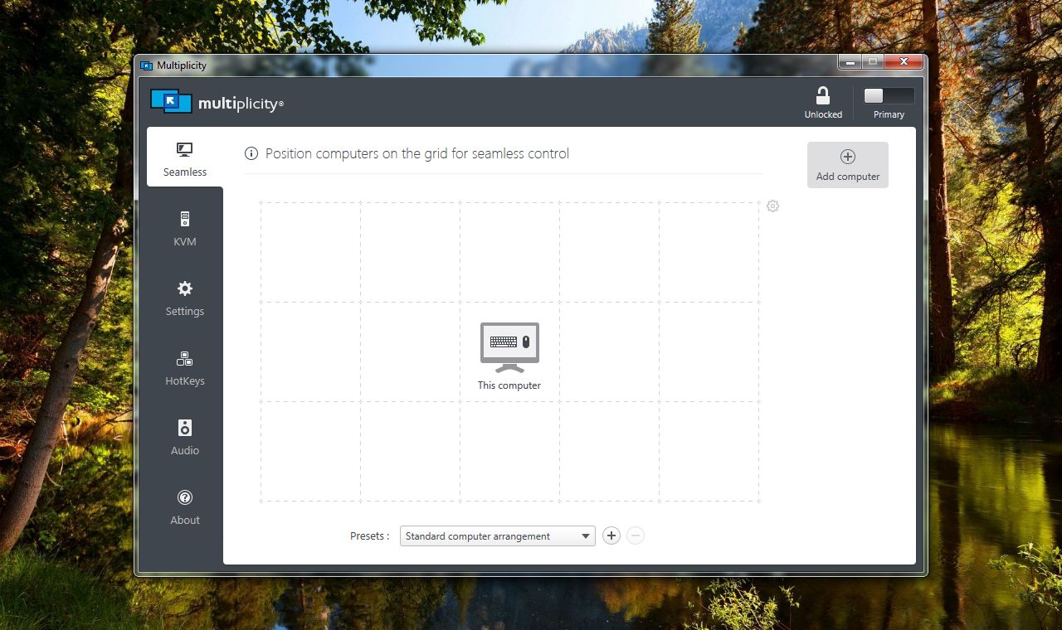The image size is (1062, 630).
Task: Click the Multiplicity logo icon
Action: click(x=170, y=101)
